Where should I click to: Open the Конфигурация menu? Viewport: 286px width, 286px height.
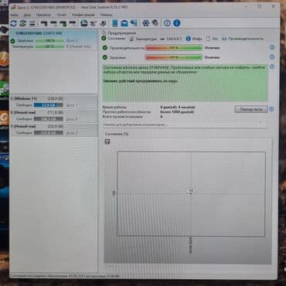point(83,15)
